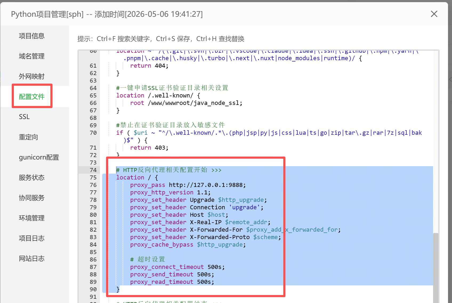This screenshot has width=452, height=303.
Task: Click the proxy_pass http://127.0.0.1:9888 line
Action: [188, 185]
